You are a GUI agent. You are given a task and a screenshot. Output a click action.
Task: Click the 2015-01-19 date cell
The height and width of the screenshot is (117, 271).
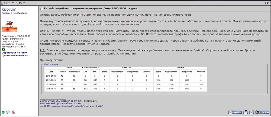point(51,85)
